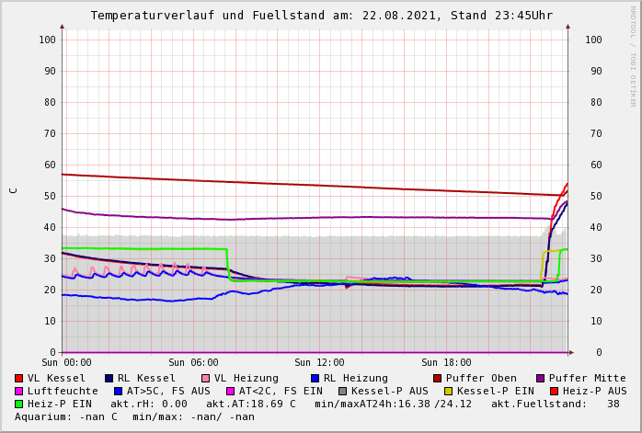
Task: Click the Aquarium temperature readout line
Action: 134,416
